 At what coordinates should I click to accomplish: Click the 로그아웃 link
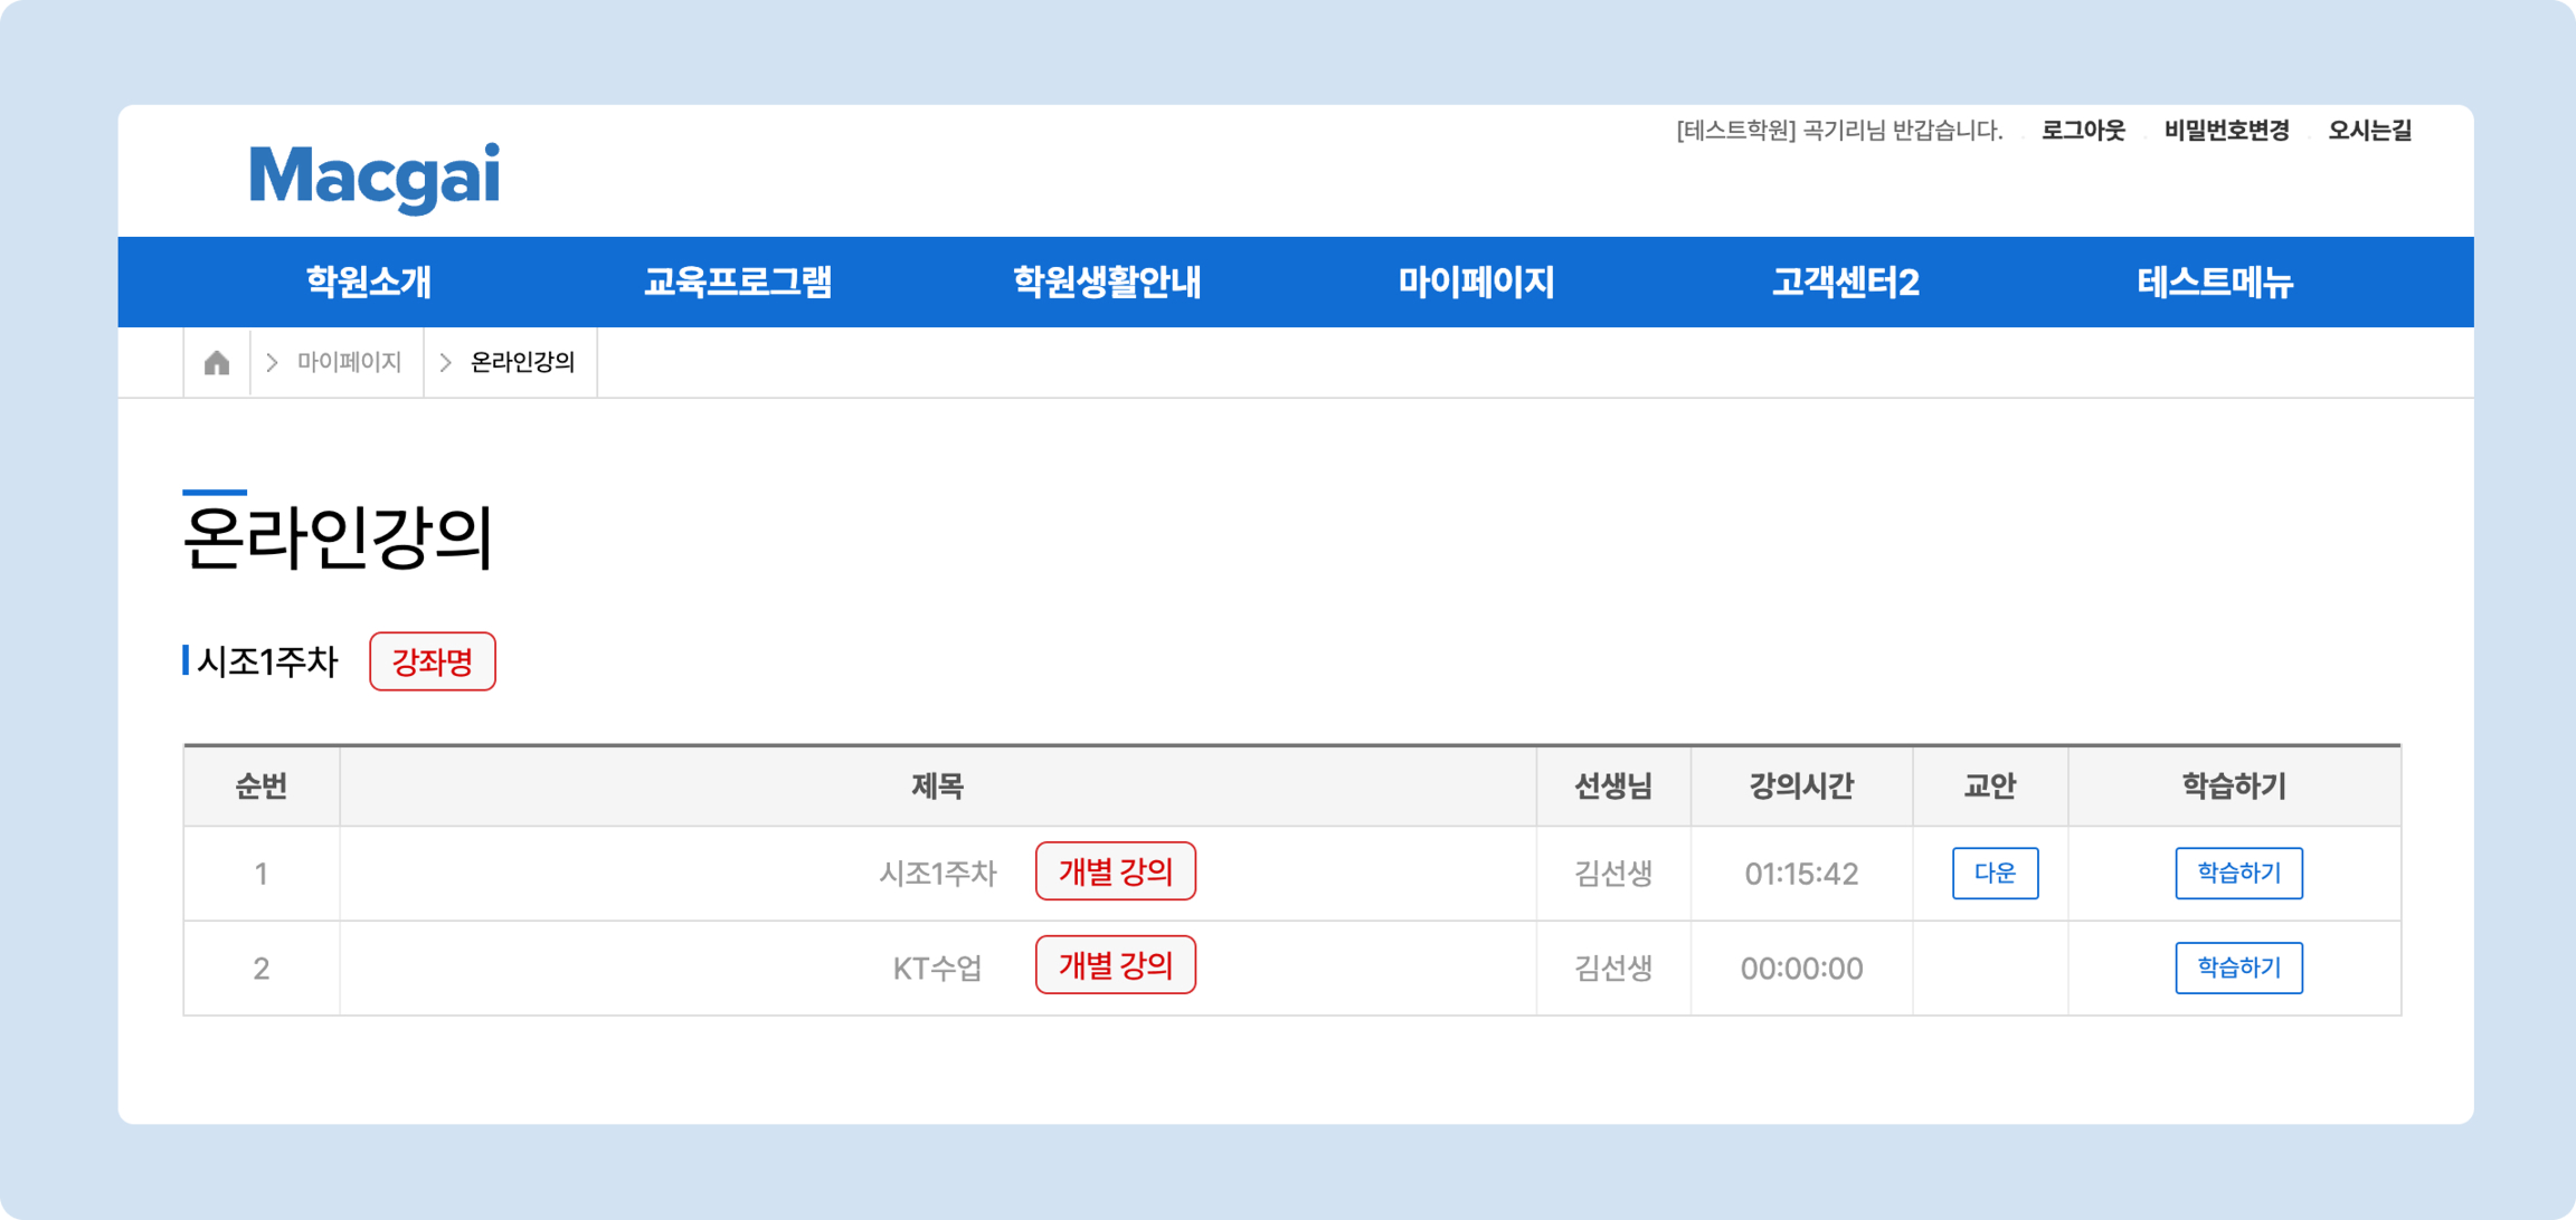pos(2082,131)
